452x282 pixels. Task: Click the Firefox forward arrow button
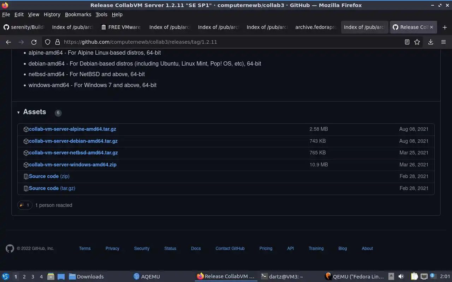point(21,42)
